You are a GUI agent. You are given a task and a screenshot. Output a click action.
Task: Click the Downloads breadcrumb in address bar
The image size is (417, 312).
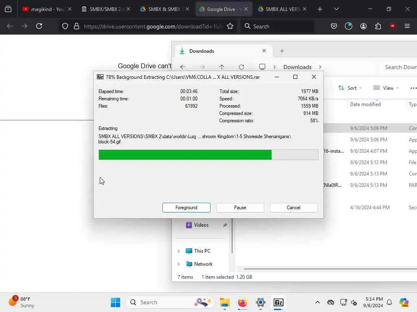tap(297, 67)
